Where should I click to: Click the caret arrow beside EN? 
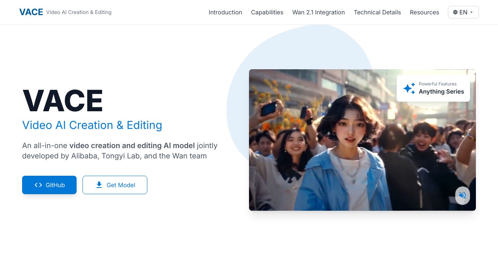coord(471,12)
